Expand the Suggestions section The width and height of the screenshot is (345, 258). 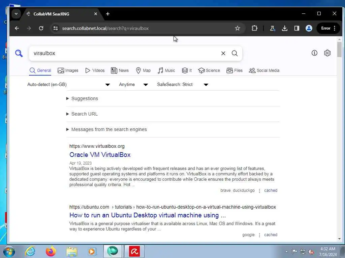point(82,98)
